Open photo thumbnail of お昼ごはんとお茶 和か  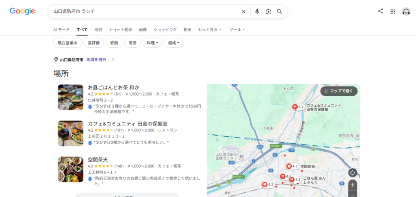coord(71,97)
